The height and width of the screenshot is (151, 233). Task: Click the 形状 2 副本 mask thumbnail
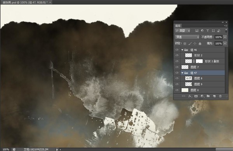click(199, 61)
